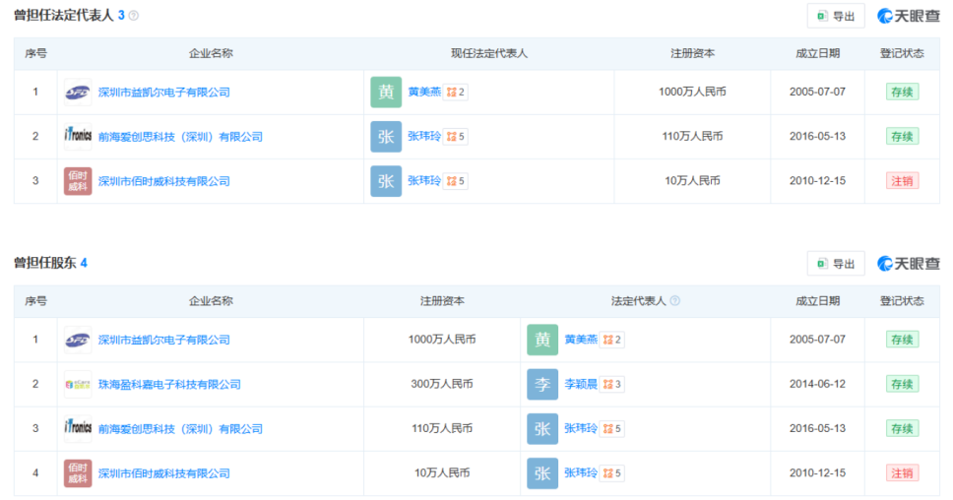Viewport: 953px width, 500px height.
Task: Open 深圳市益凯尔电子有限公司 in the legal representative table
Action: tap(164, 93)
